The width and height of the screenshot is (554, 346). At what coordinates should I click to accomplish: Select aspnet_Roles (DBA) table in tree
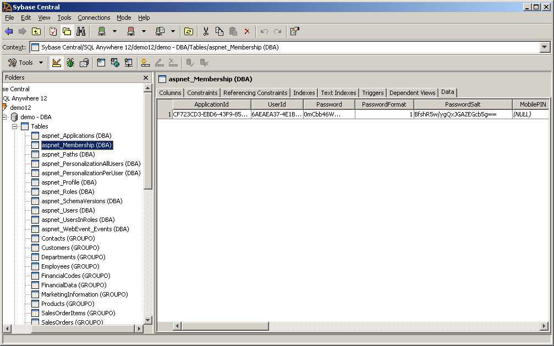click(68, 192)
